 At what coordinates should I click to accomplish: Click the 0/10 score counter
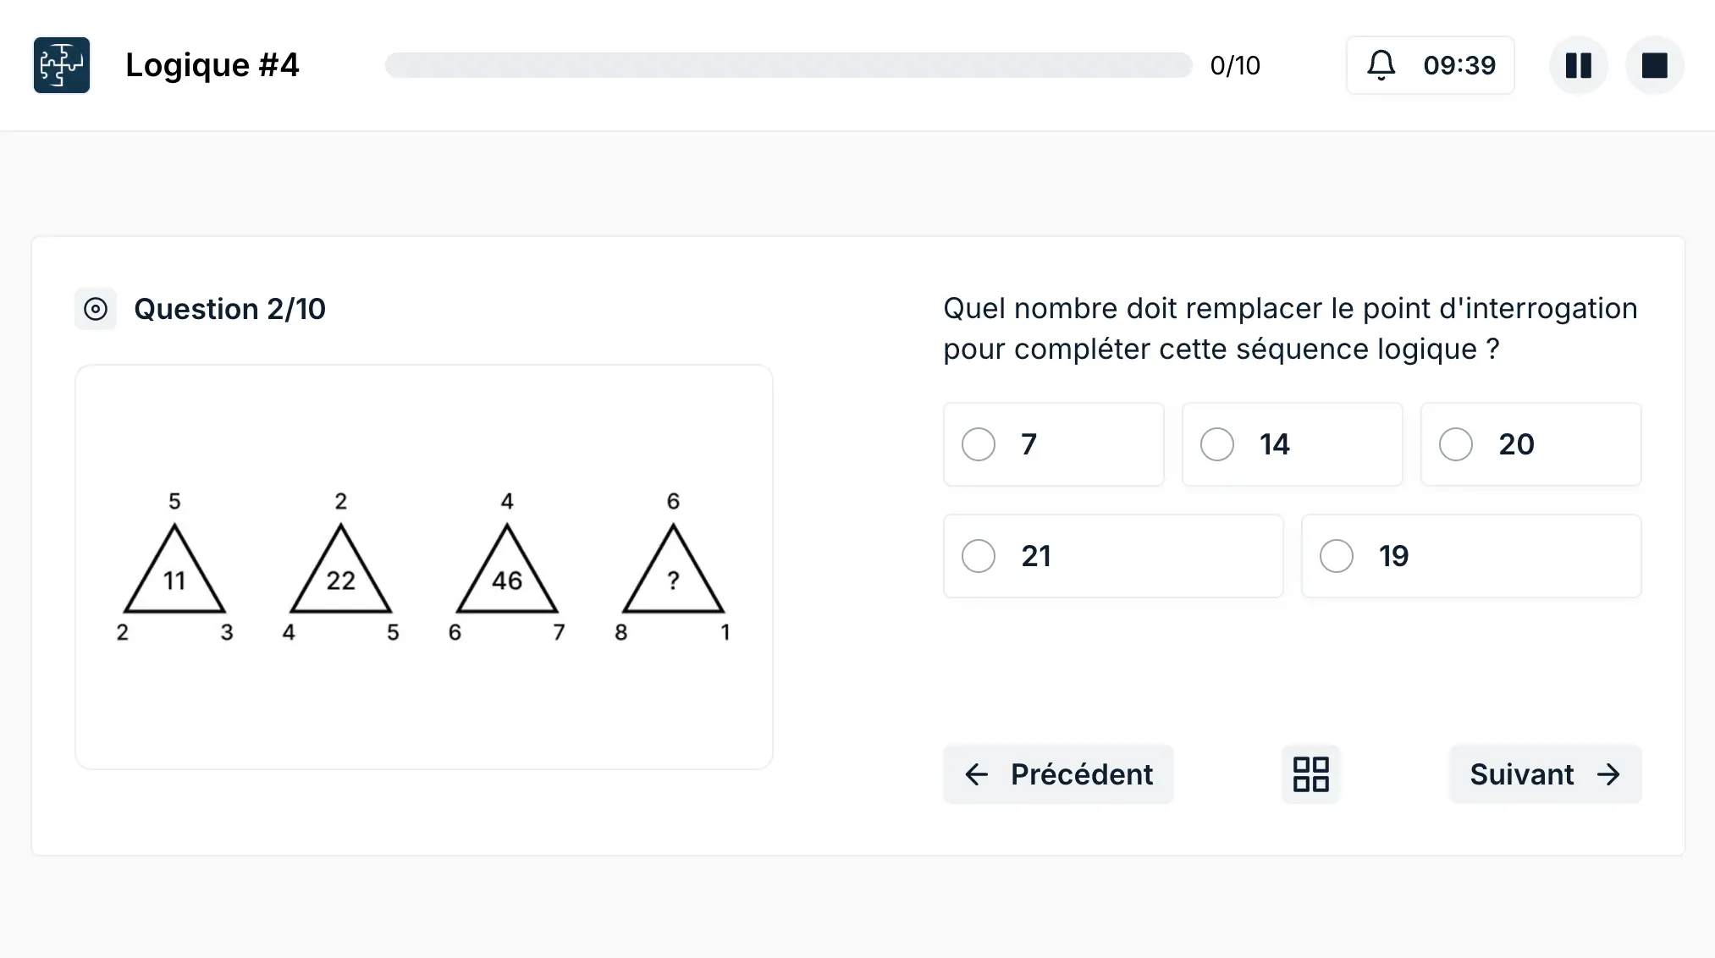[x=1235, y=64]
